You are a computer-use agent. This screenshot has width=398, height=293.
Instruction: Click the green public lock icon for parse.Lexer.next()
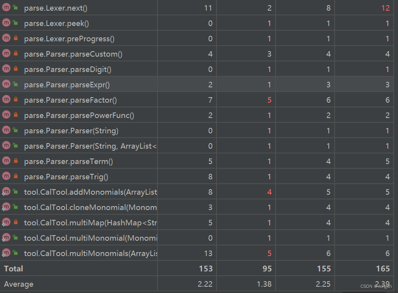point(15,7)
